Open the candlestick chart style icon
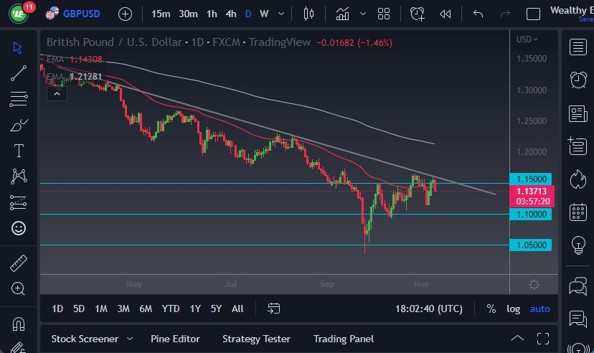This screenshot has width=594, height=353. [309, 14]
